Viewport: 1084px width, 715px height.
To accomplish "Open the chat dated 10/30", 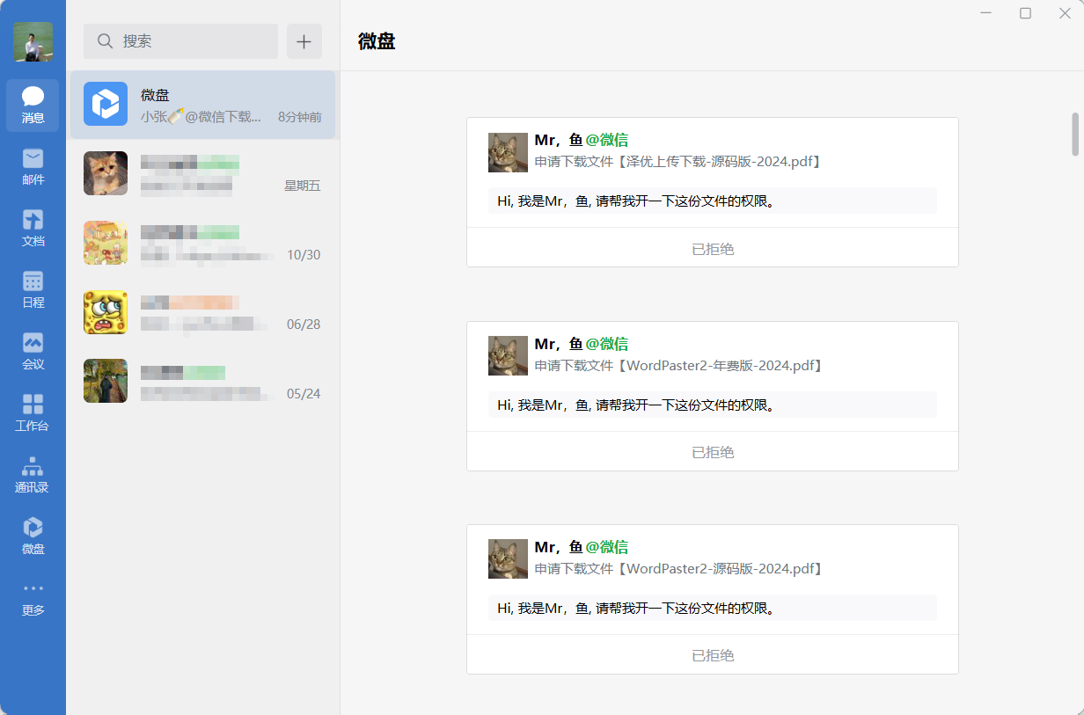I will [x=202, y=243].
